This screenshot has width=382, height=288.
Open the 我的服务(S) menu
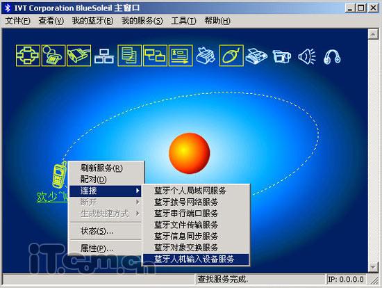[x=142, y=21]
